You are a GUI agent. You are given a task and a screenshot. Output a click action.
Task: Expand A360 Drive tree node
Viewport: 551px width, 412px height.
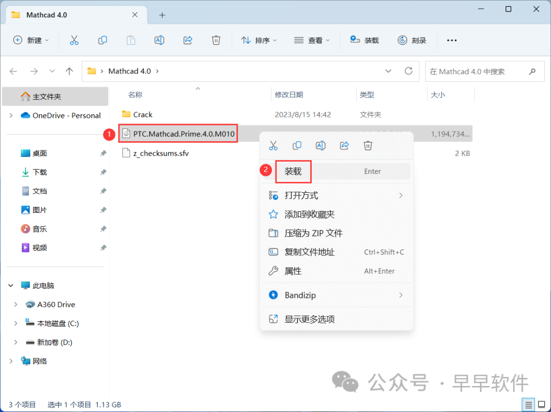tap(16, 304)
